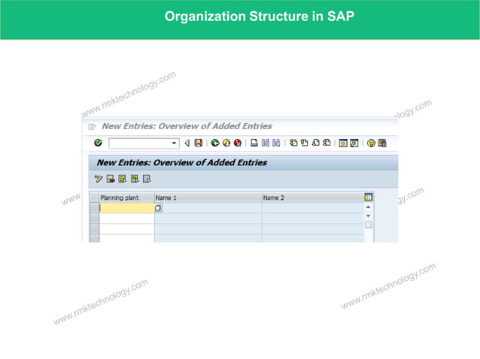
Task: Click the Print icon in toolbar
Action: pyautogui.click(x=254, y=143)
